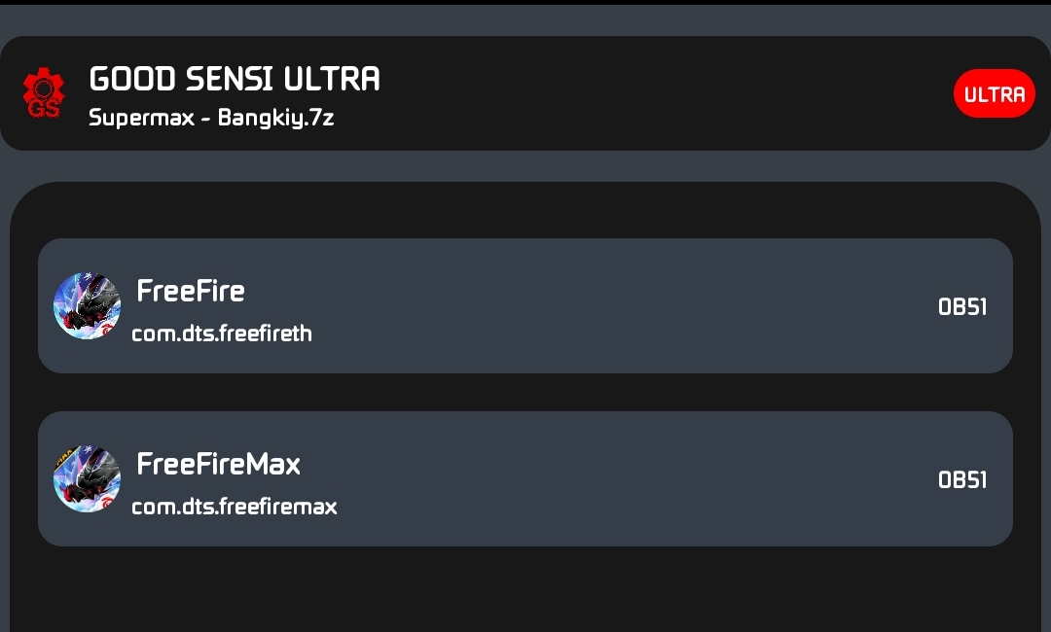Screen dimensions: 1051x632
Task: Click the com.dts.freefireth package name
Action: click(222, 334)
